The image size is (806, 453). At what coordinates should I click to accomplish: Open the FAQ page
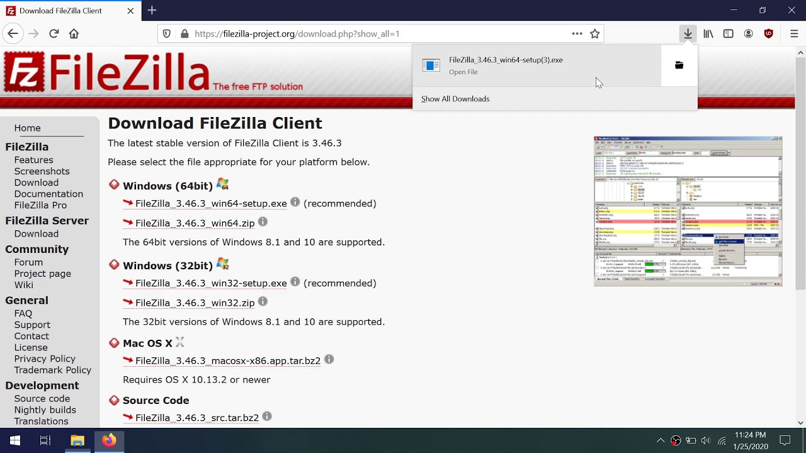(x=23, y=313)
